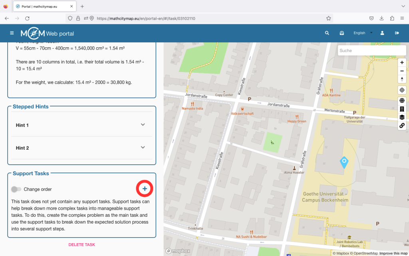
Task: Open the hamburger navigation menu
Action: 12,33
